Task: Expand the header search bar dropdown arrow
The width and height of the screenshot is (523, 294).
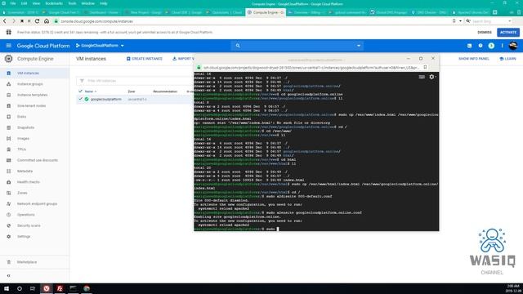Action: pos(359,46)
